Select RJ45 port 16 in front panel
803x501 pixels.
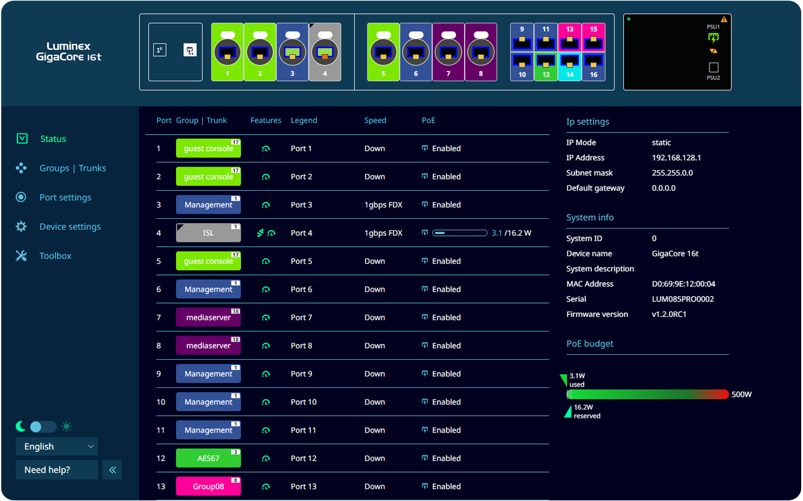coord(593,66)
